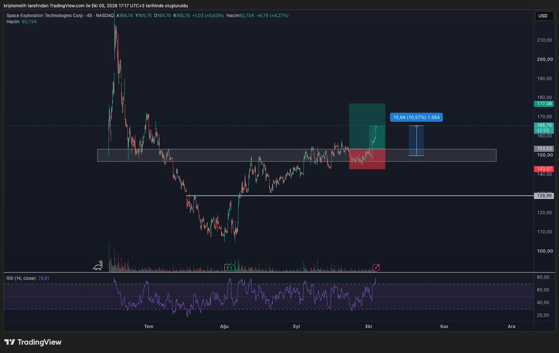Click the 42:05 bar countdown label

point(543,131)
